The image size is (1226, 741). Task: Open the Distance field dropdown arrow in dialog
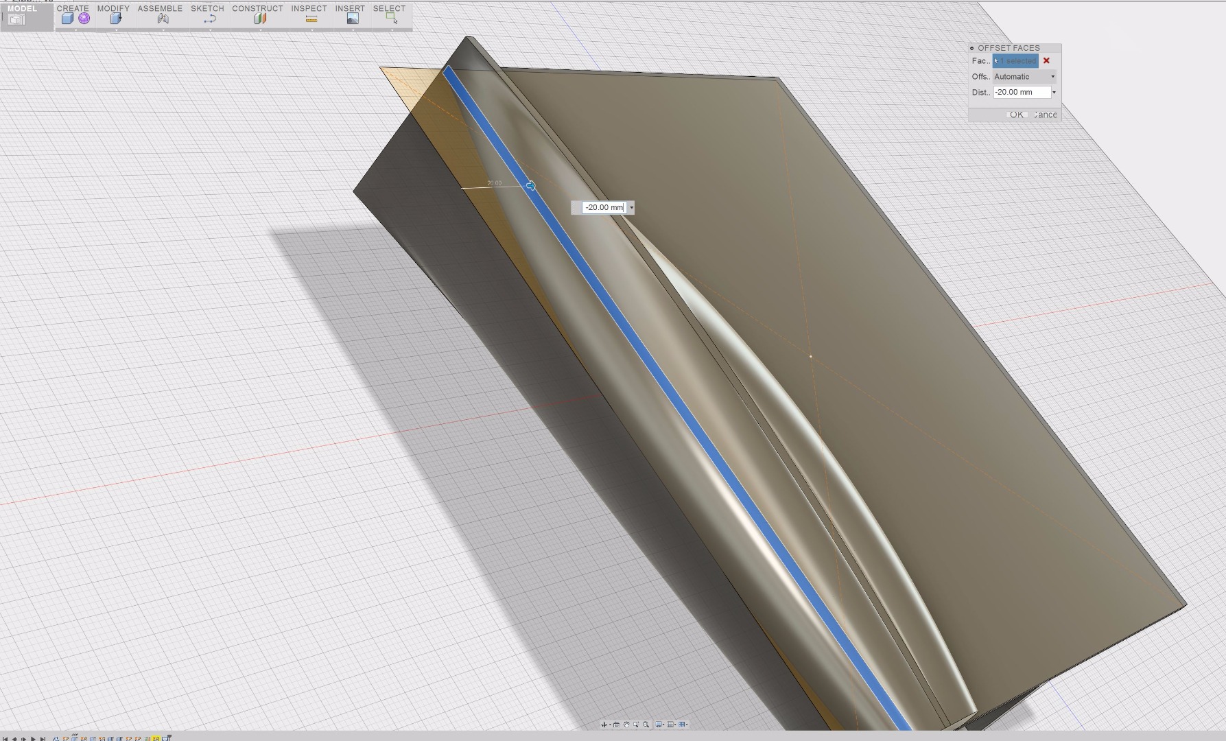pos(1054,92)
